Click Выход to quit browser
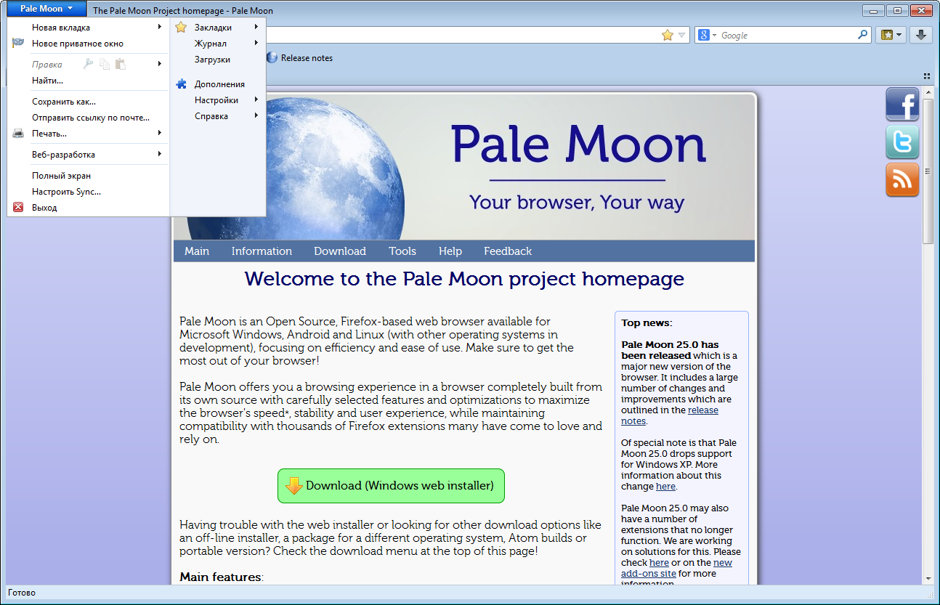Screen dimensions: 940x605 [89, 208]
